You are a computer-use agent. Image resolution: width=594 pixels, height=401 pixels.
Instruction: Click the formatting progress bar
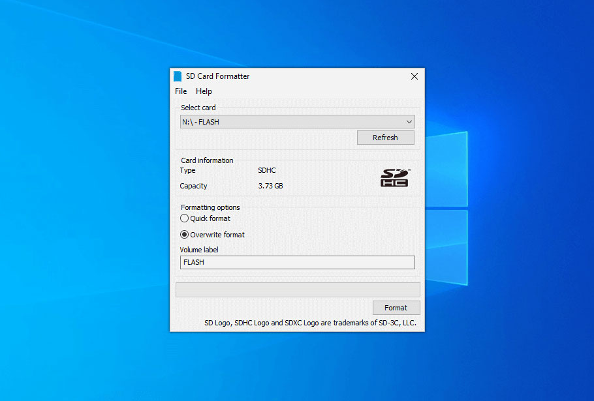pyautogui.click(x=298, y=290)
